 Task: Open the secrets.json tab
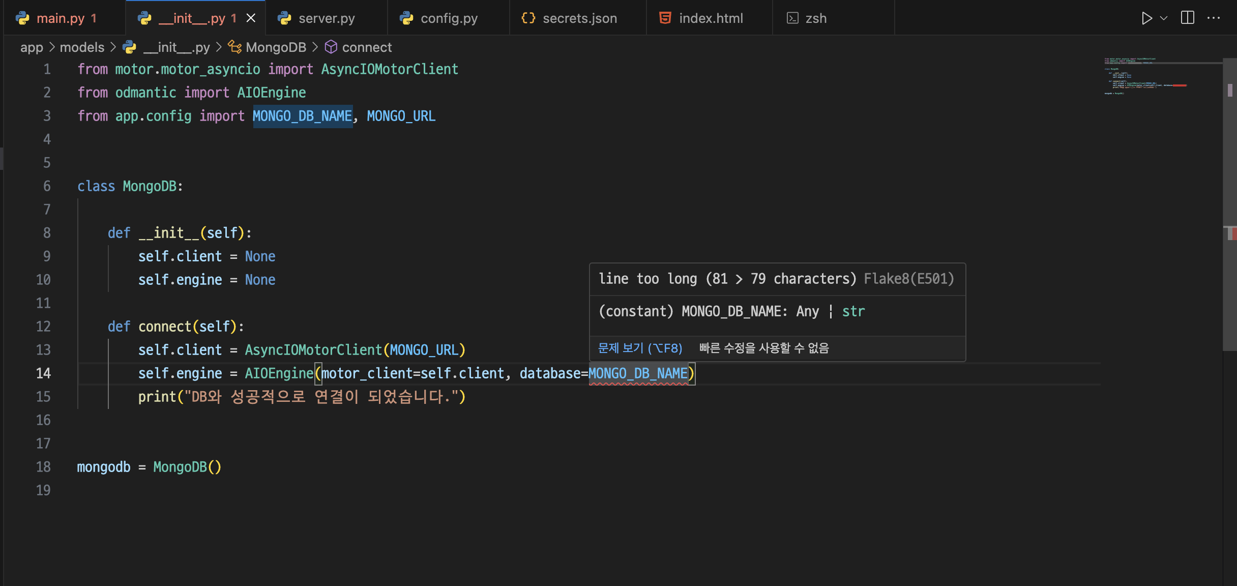click(577, 18)
